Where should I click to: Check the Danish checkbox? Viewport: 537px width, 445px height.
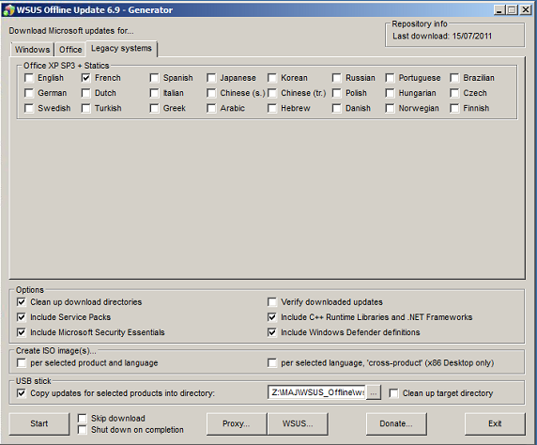pos(337,108)
